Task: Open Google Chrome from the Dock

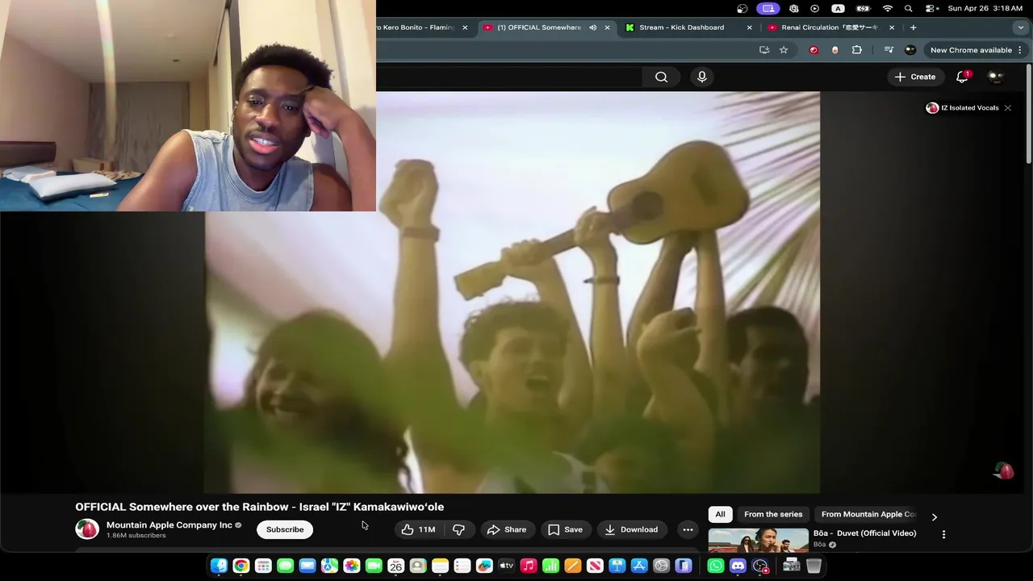Action: click(240, 566)
